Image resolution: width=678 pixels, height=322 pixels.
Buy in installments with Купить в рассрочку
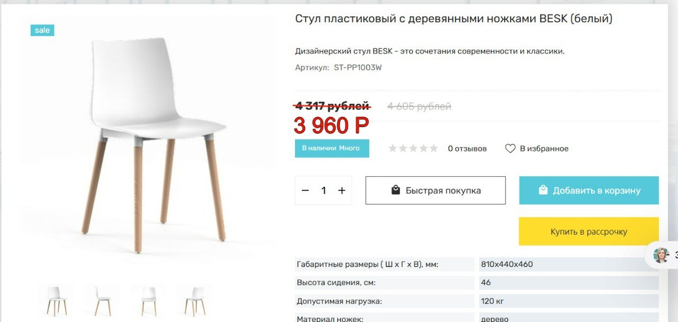coord(589,232)
